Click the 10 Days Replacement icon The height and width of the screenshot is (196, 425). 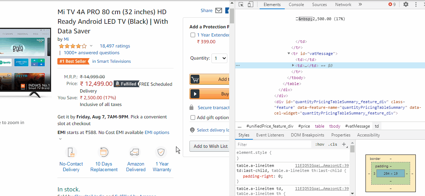click(x=104, y=152)
